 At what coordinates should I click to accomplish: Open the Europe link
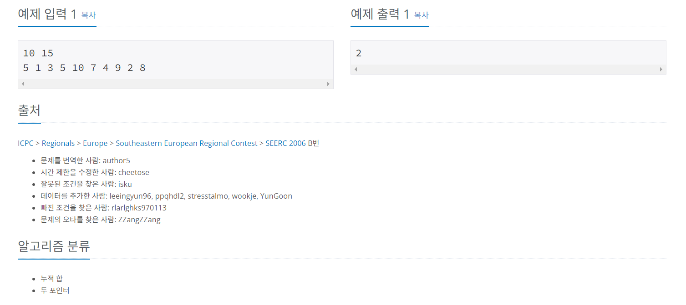point(95,143)
